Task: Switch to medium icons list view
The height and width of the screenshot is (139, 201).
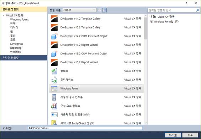Action: [x=105, y=10]
